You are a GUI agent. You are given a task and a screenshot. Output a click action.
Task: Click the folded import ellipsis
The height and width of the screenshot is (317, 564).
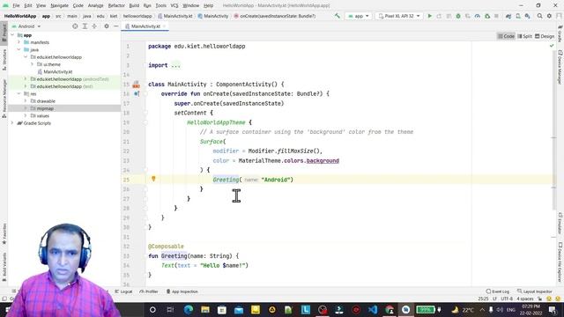click(175, 65)
